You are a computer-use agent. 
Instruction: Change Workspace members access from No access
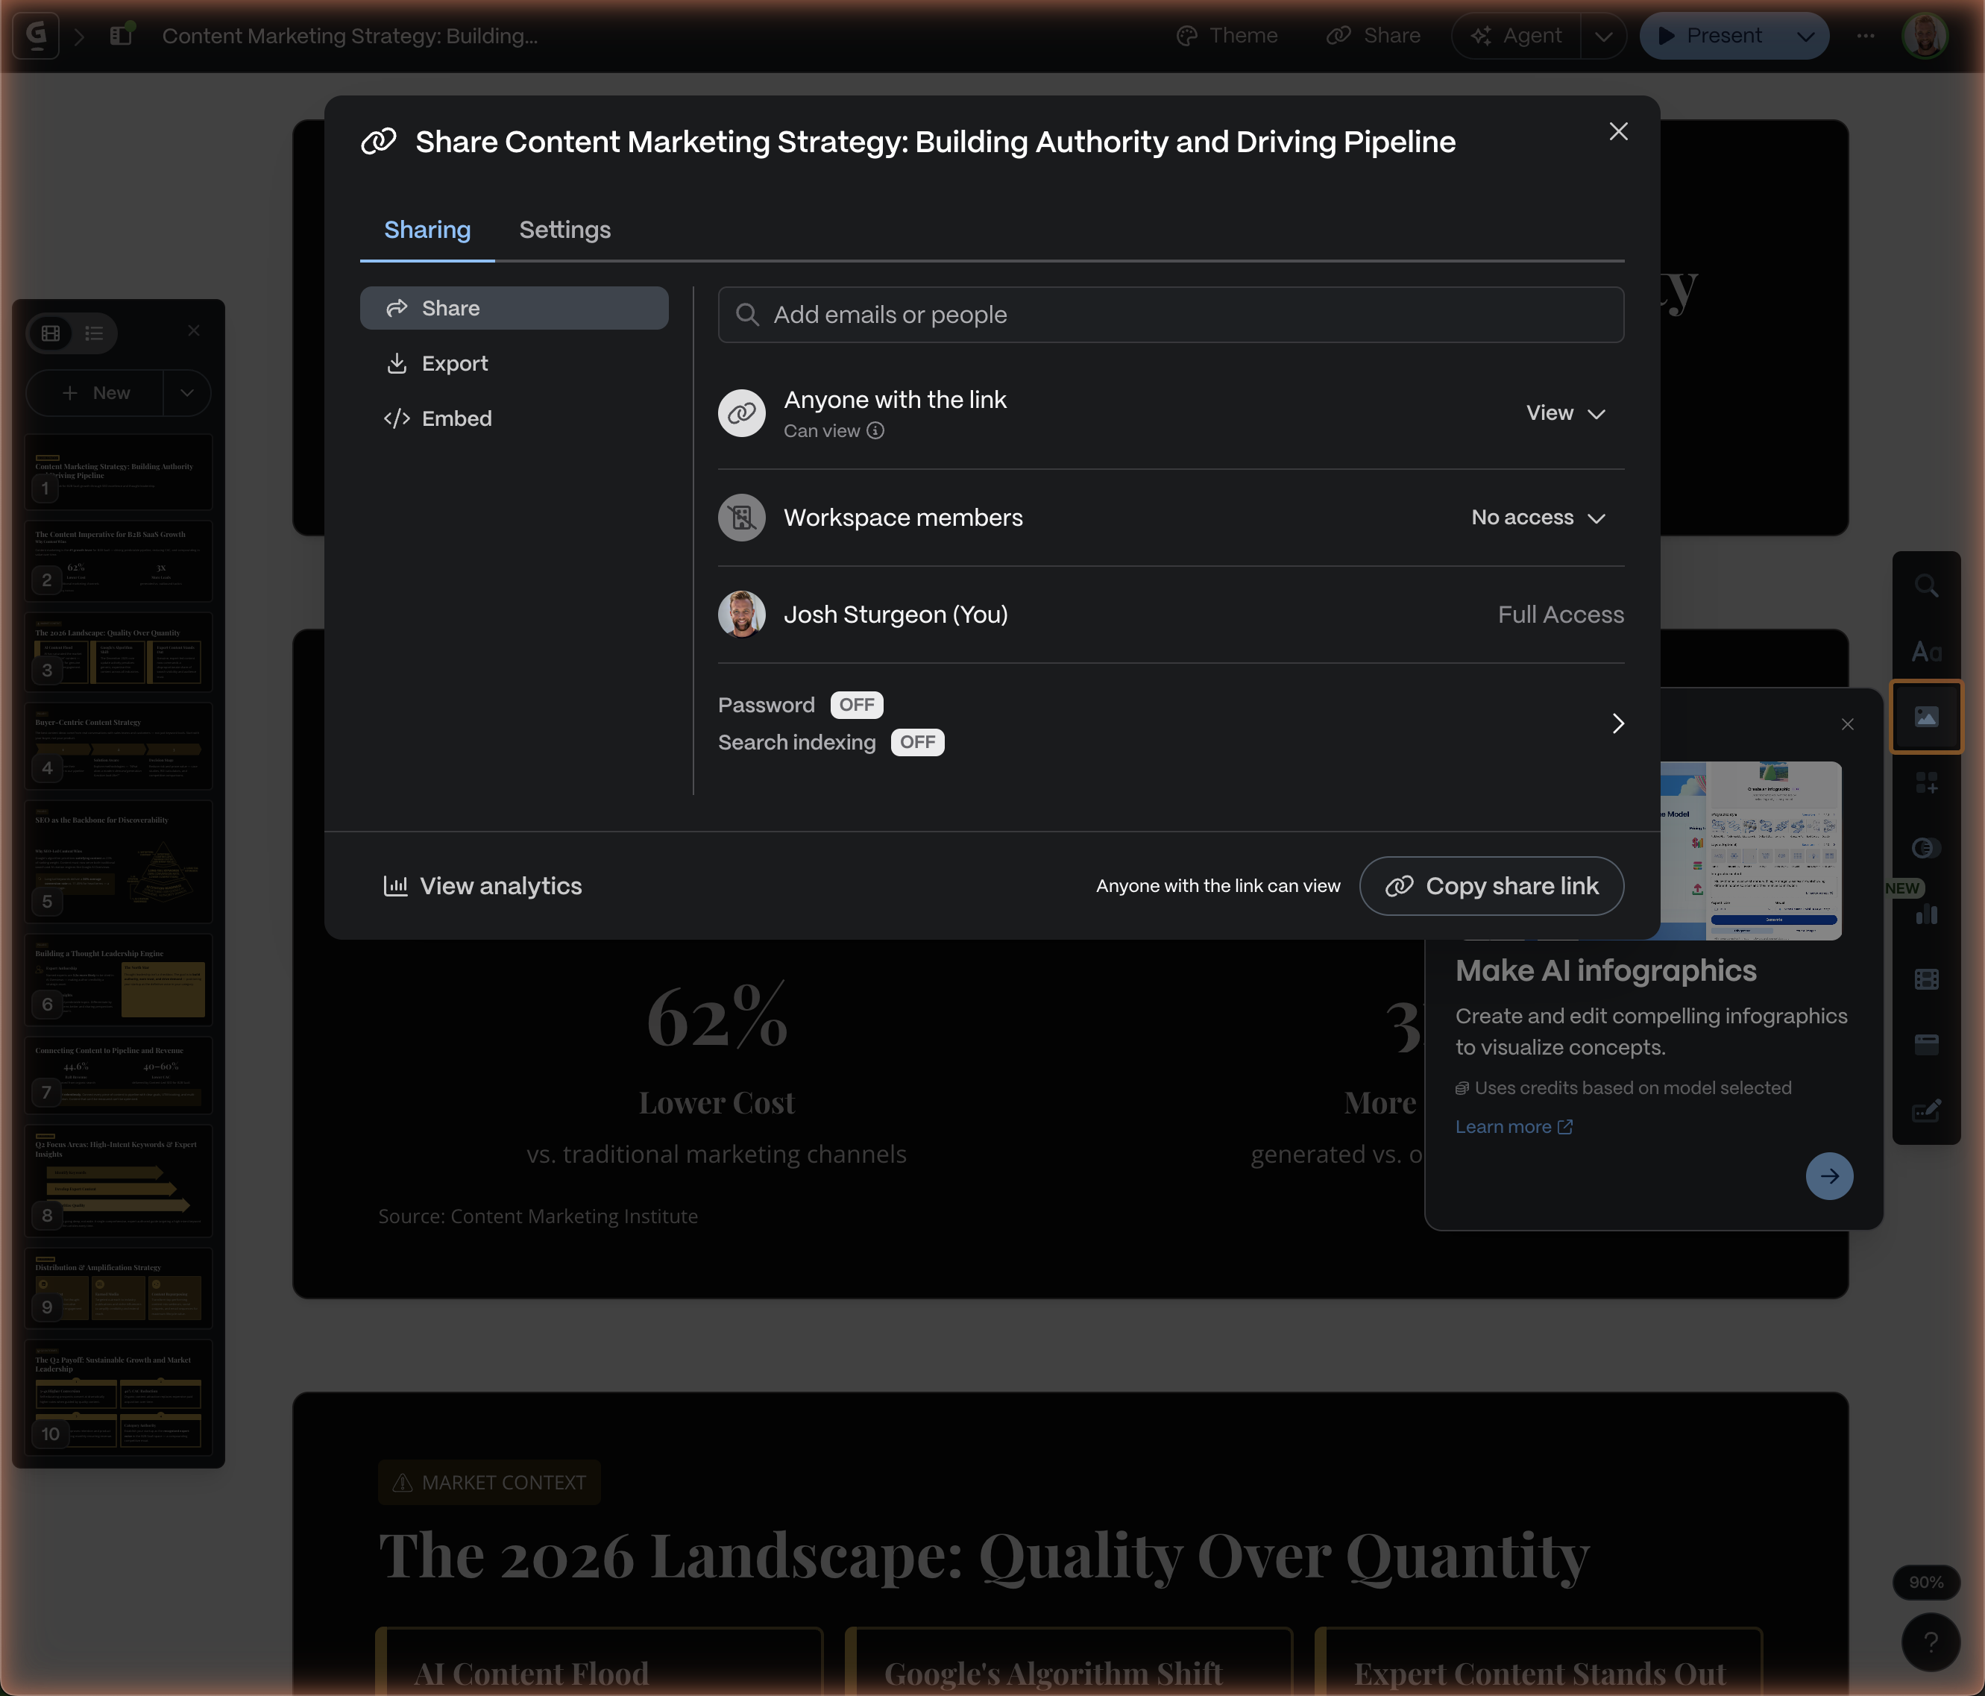click(1537, 518)
